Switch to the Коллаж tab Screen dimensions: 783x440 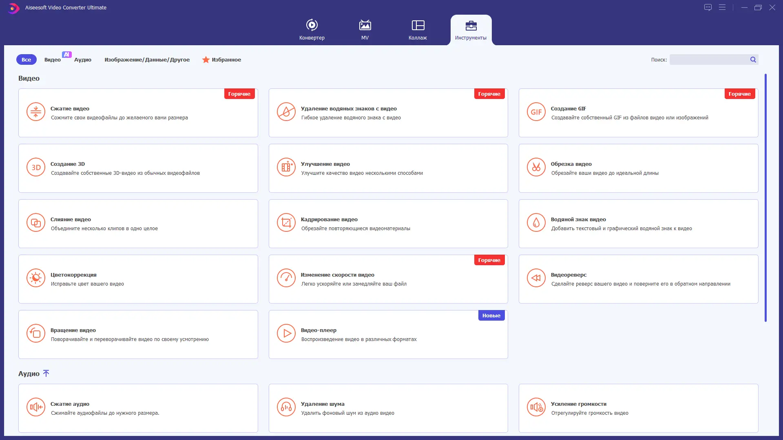[418, 30]
